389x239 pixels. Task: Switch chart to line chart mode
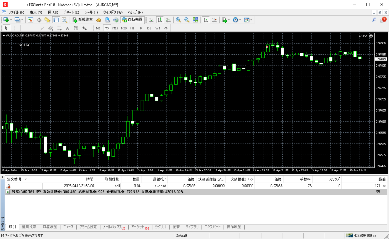[168, 20]
